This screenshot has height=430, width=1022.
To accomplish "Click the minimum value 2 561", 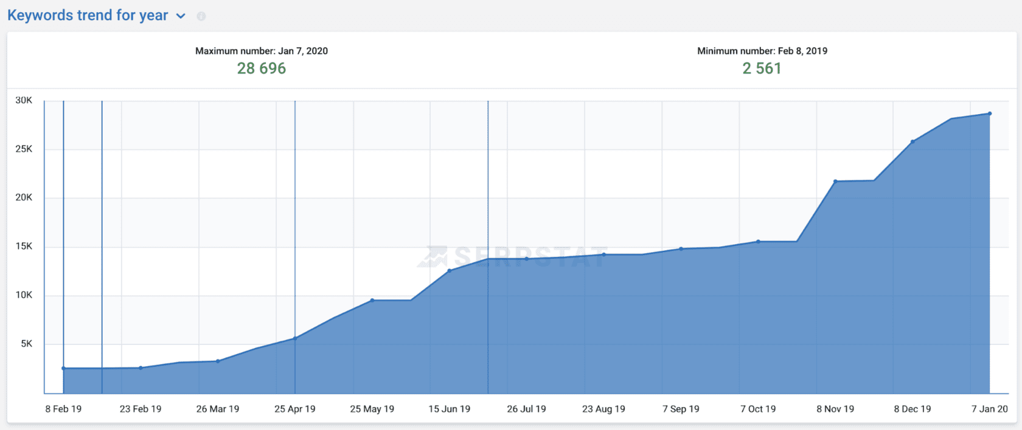I will tap(762, 69).
